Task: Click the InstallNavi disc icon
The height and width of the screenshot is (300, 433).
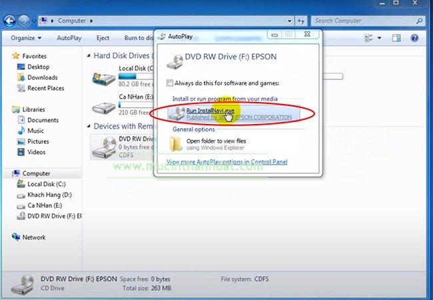Action: [177, 113]
